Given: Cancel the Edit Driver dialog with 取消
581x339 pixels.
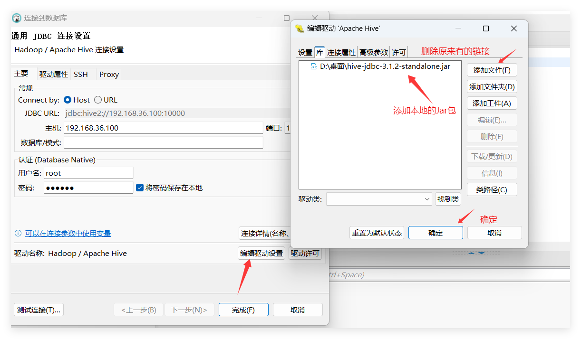Looking at the screenshot, I should pos(494,233).
